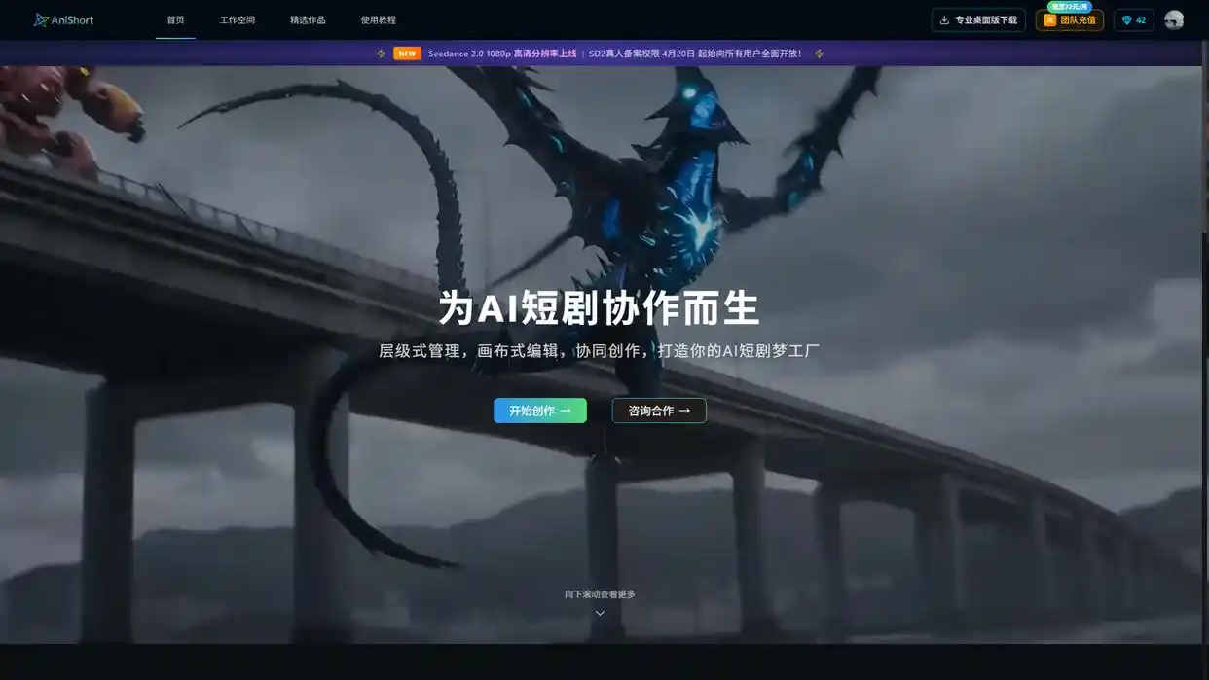Click the AniShort logo

coord(64,19)
